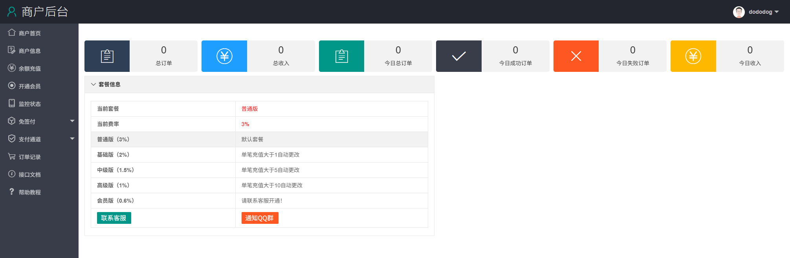The image size is (790, 258).
Task: Open 余额充值 from the sidebar
Action: (29, 69)
